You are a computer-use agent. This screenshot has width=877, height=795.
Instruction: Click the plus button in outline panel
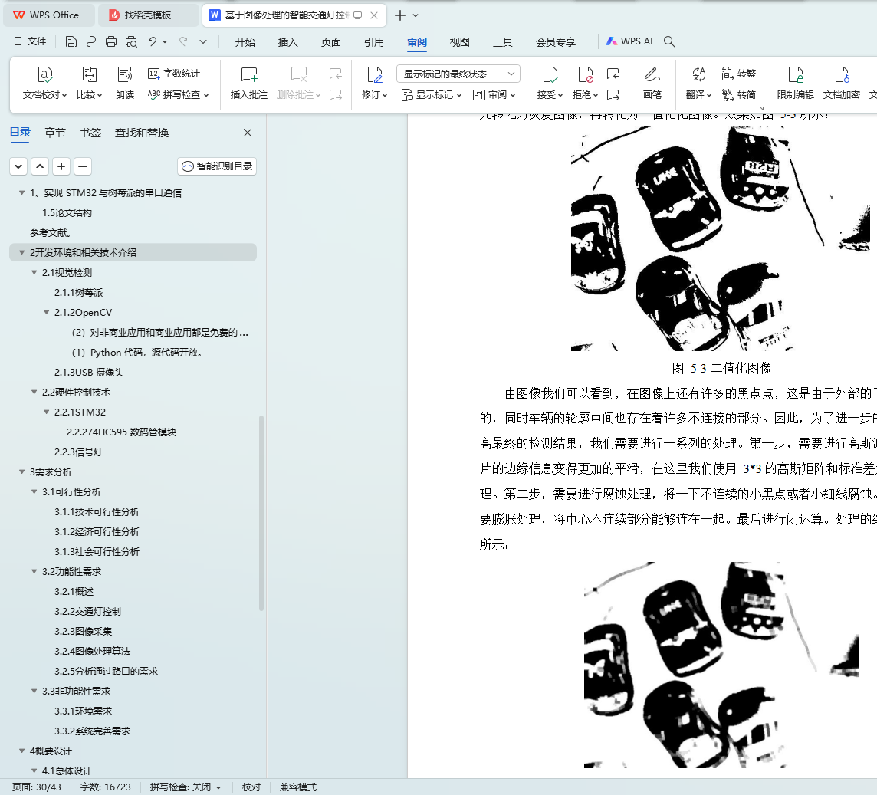61,166
